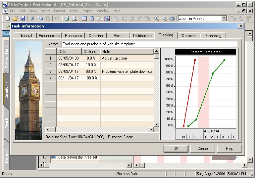Image resolution: width=255 pixels, height=178 pixels.
Task: Click the Copy toolbar icon
Action: point(40,18)
